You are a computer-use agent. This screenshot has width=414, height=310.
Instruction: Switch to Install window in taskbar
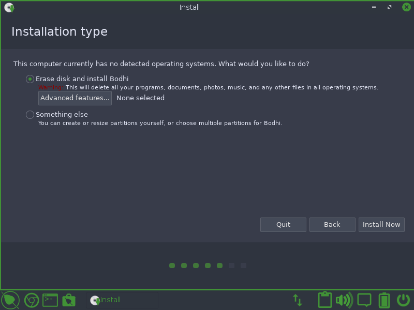click(122, 300)
